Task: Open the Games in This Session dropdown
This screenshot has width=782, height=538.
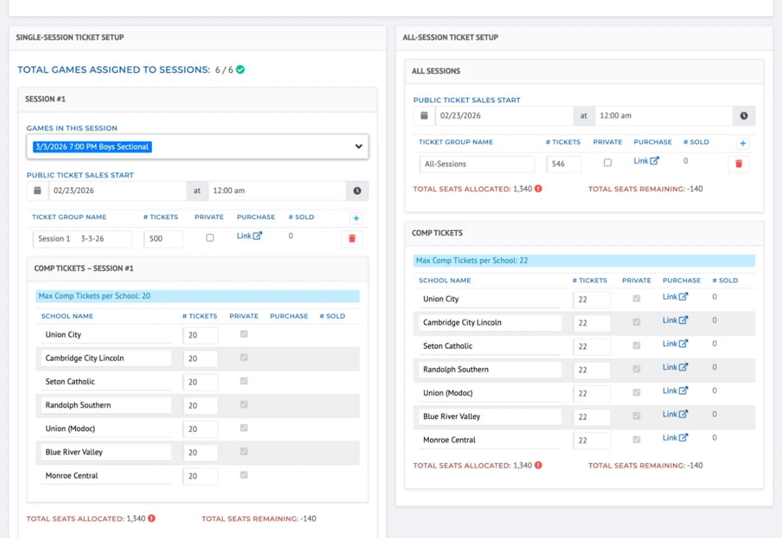Action: pos(198,147)
